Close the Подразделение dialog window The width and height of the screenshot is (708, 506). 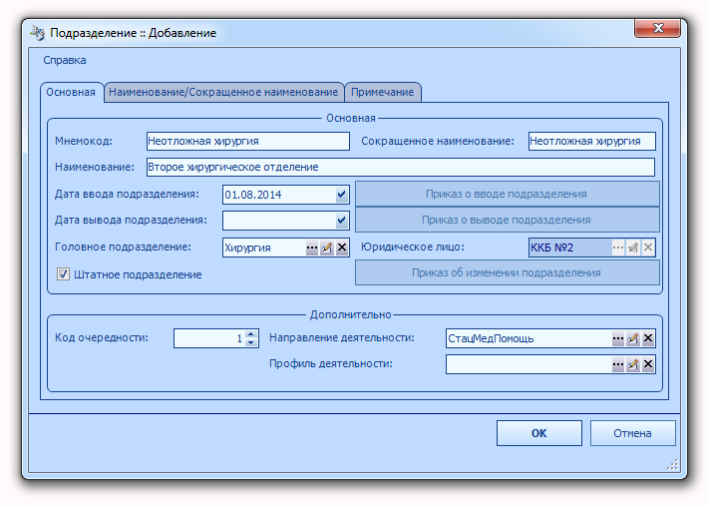(657, 28)
